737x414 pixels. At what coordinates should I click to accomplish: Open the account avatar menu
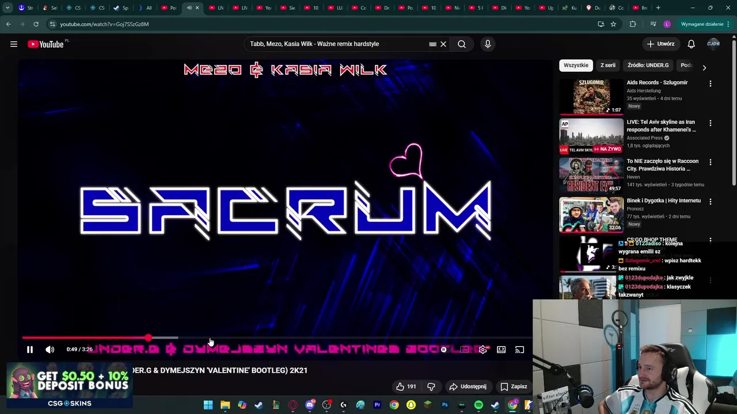pos(713,44)
